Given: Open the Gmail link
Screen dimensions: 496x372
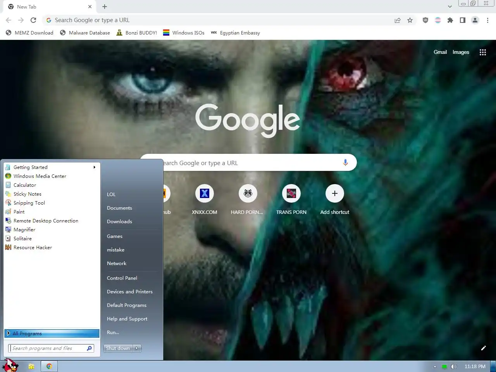Looking at the screenshot, I should click(440, 52).
